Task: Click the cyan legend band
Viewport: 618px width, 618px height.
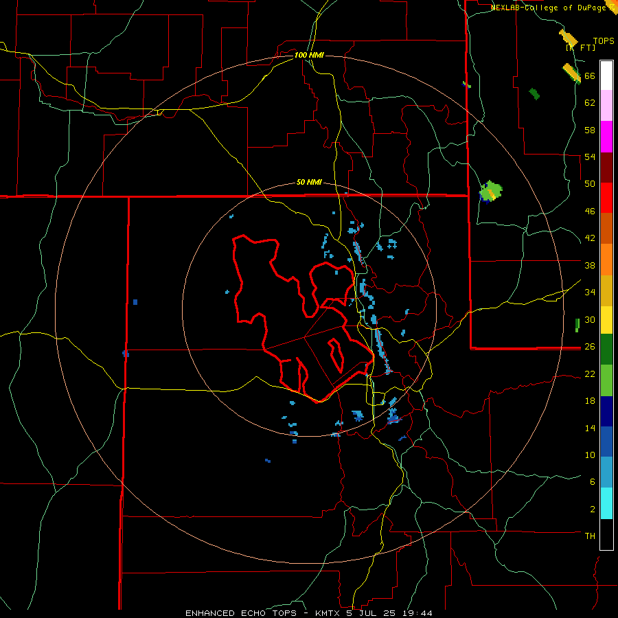Action: pos(606,503)
